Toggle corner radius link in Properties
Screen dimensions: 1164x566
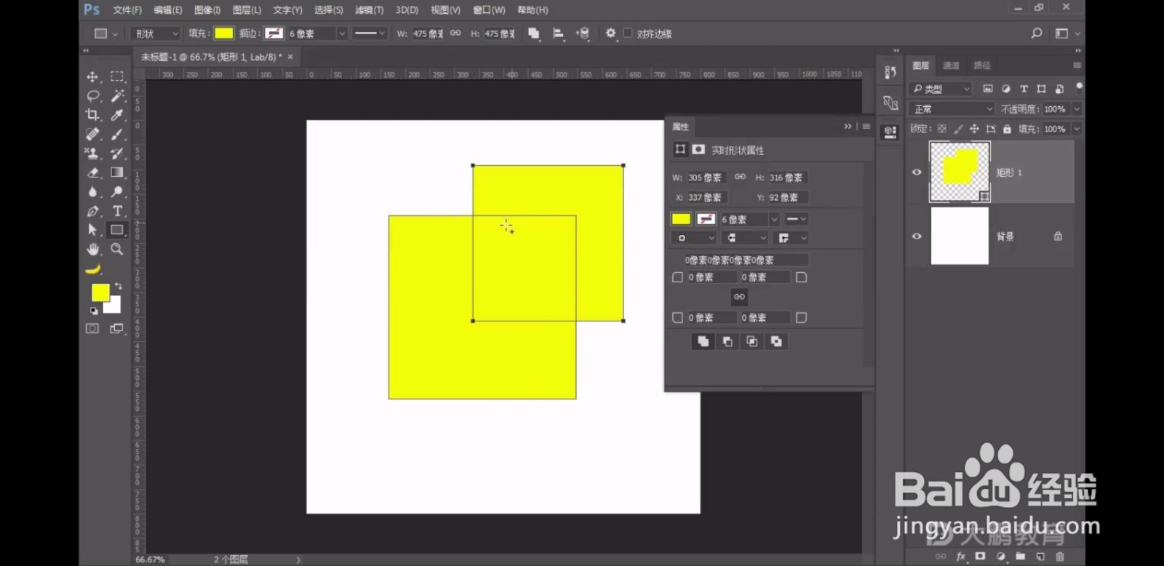tap(739, 297)
